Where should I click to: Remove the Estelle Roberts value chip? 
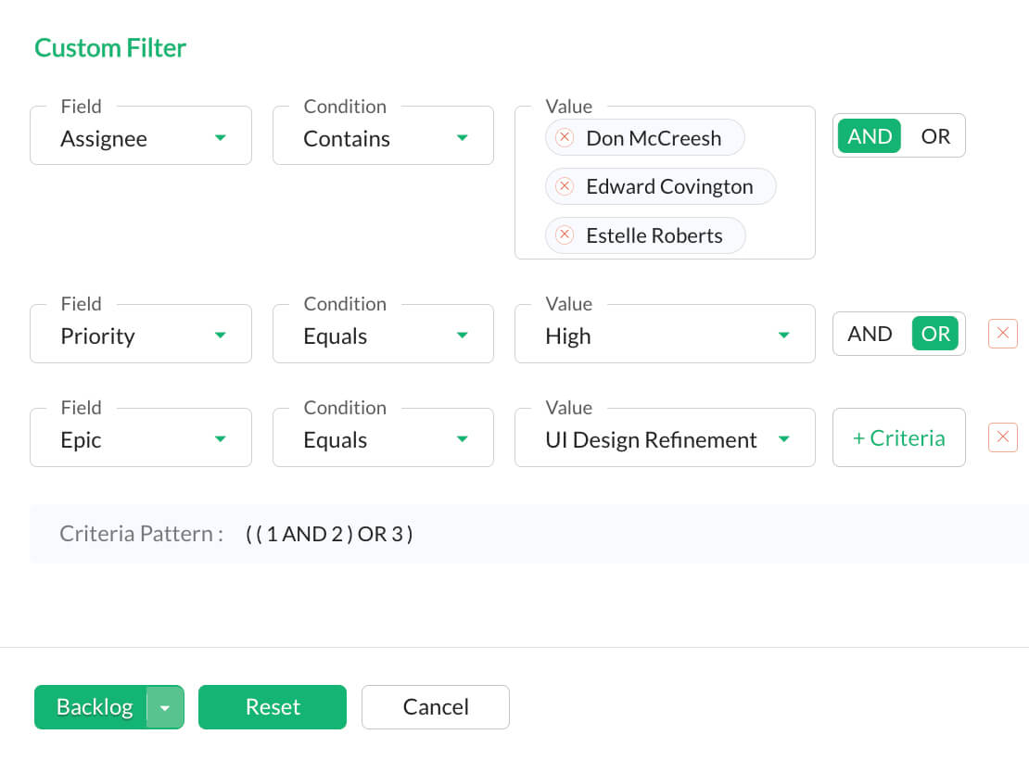tap(565, 235)
